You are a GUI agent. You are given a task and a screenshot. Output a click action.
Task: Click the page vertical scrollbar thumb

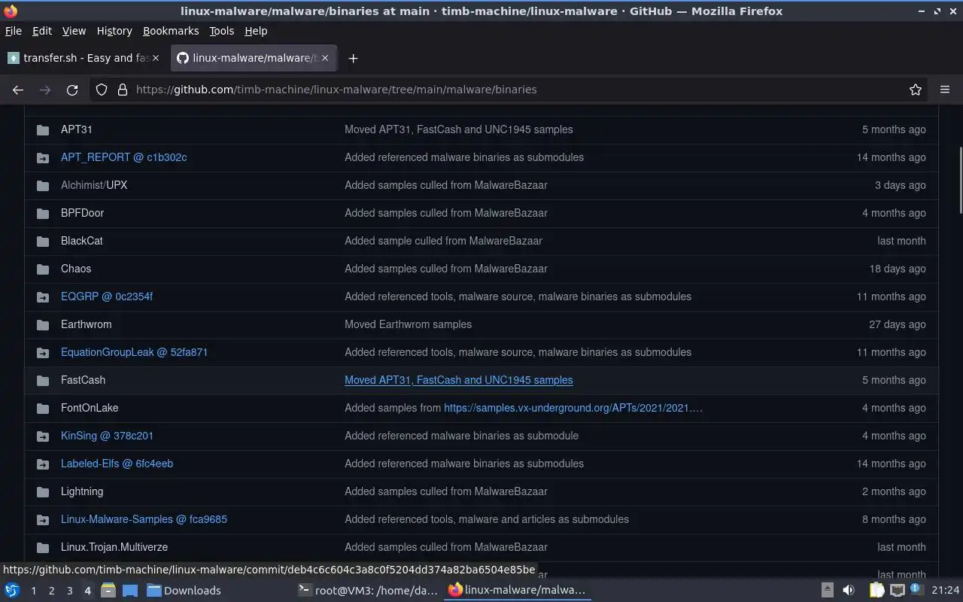click(959, 180)
